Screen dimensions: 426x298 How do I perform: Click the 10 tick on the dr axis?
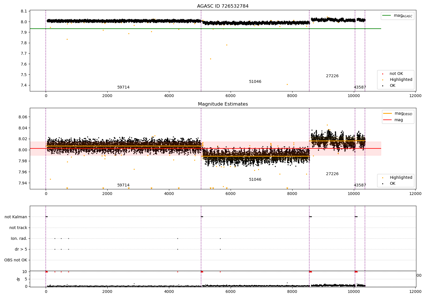tap(25, 272)
